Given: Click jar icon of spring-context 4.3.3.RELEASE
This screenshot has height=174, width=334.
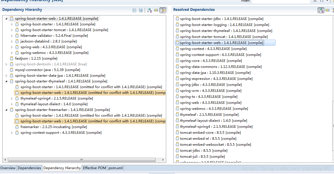Looking at the screenshot, I should (177, 49).
